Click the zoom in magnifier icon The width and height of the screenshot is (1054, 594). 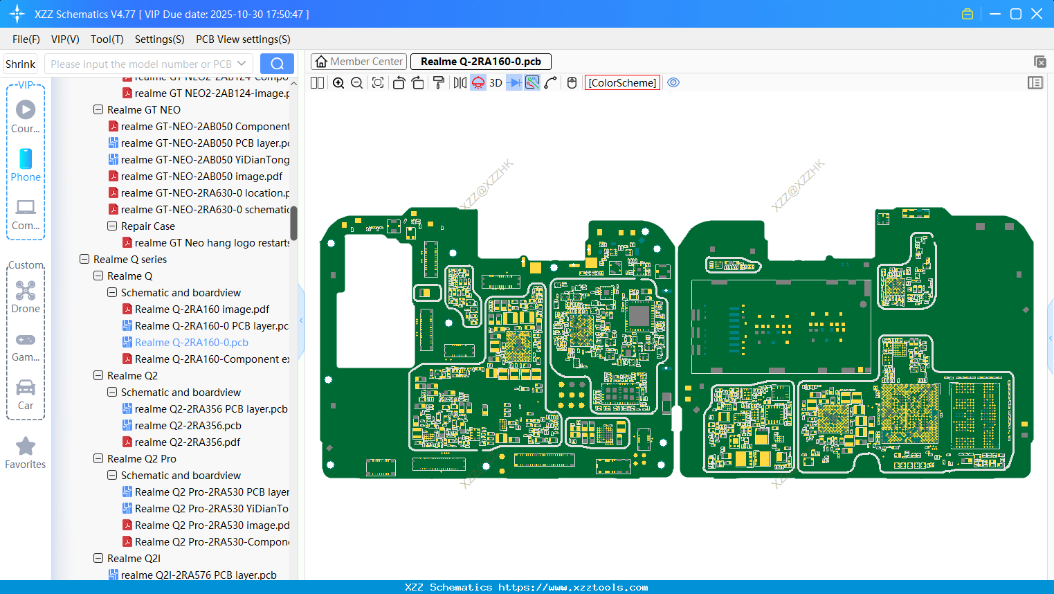click(x=338, y=83)
